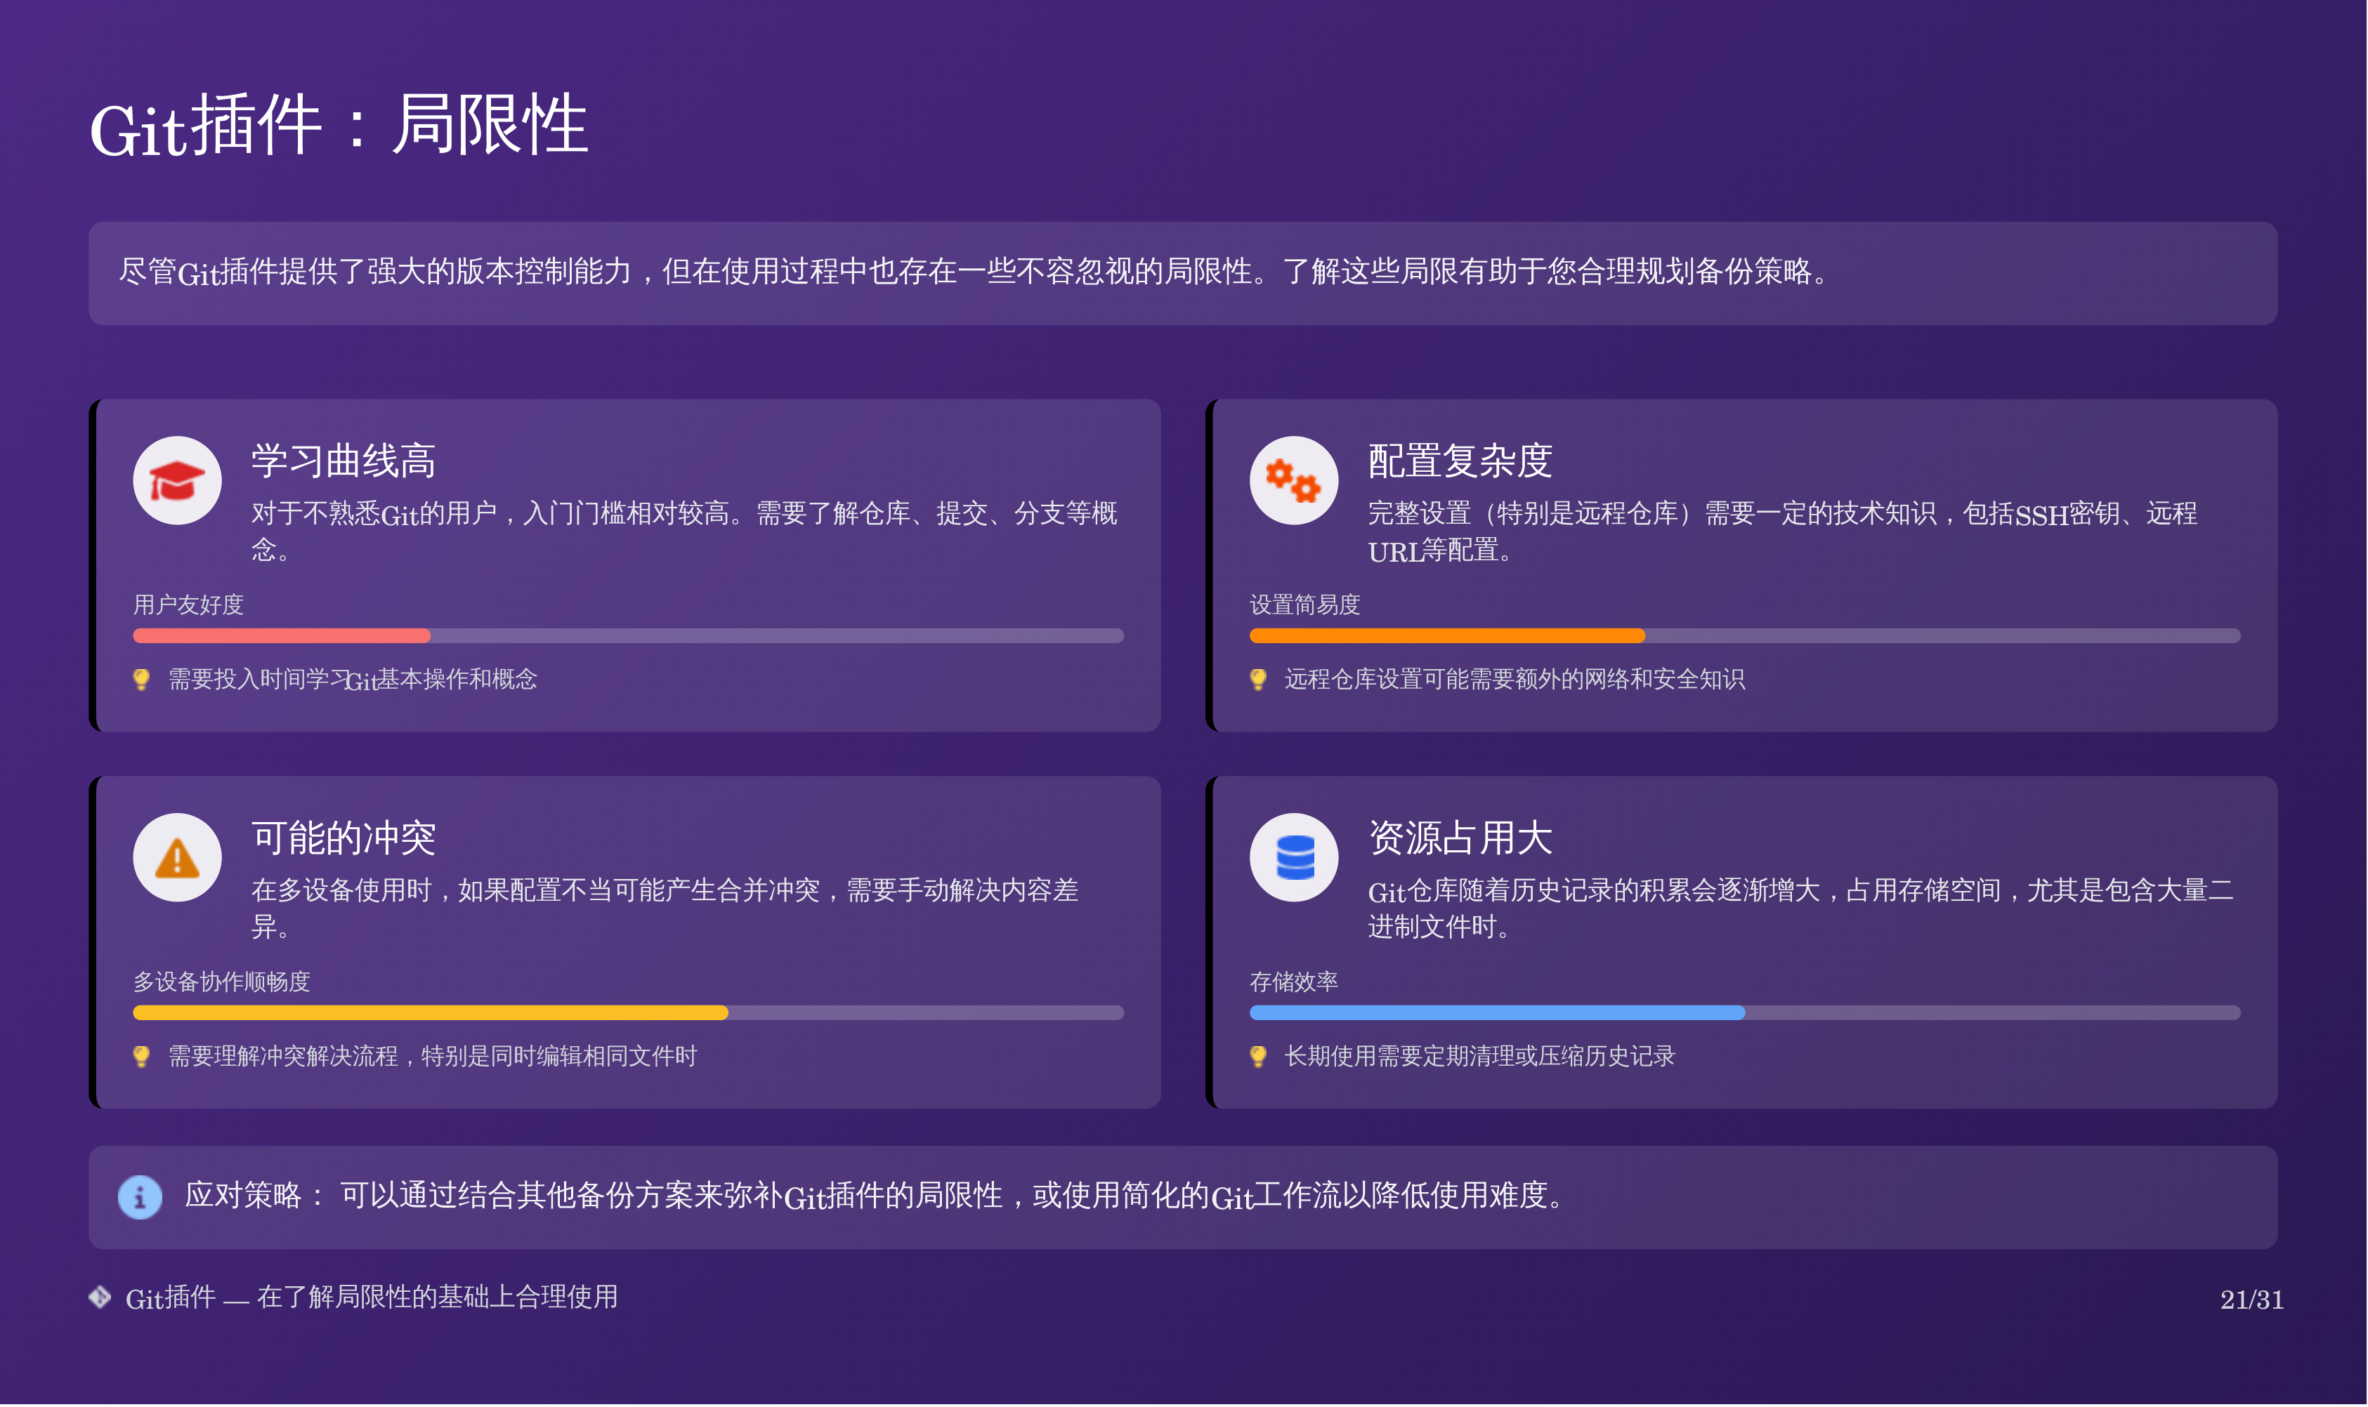Click the blue 存储效率 progress bar
The width and height of the screenshot is (2368, 1407).
(1496, 1012)
